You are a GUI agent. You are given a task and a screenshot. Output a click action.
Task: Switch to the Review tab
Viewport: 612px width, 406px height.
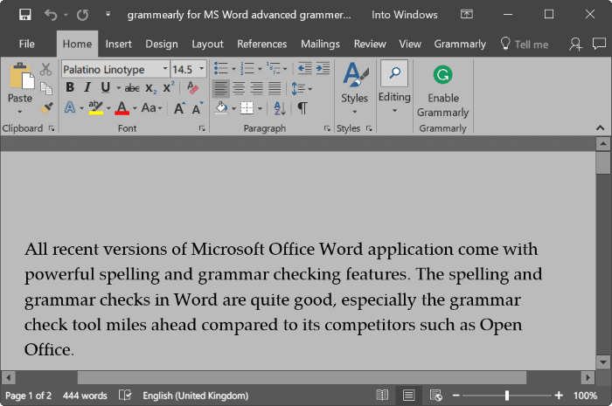pos(370,44)
